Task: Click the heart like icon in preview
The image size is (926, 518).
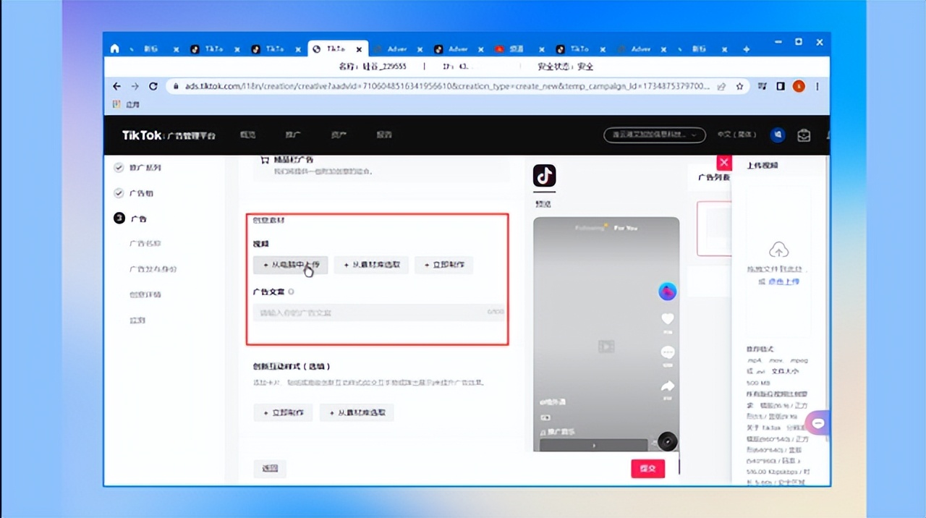Action: (667, 319)
